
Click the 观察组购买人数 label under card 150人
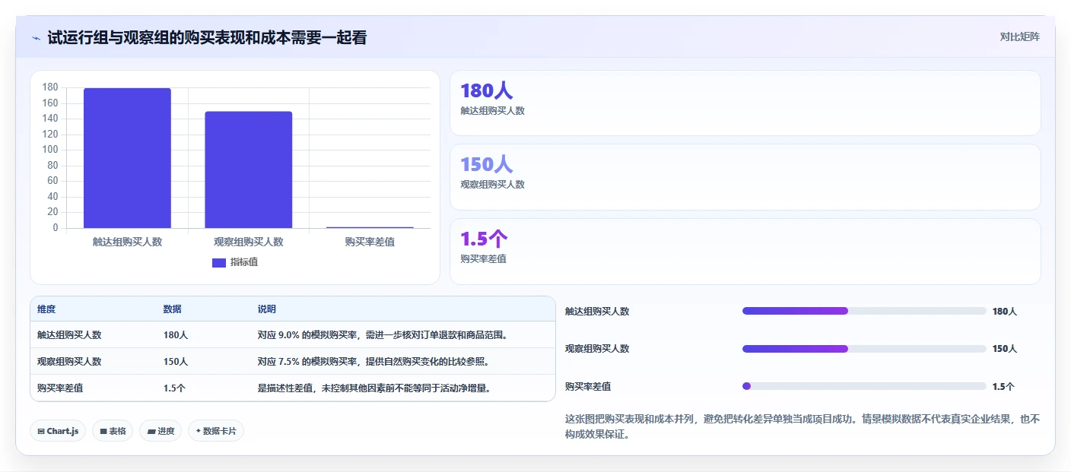coord(492,185)
